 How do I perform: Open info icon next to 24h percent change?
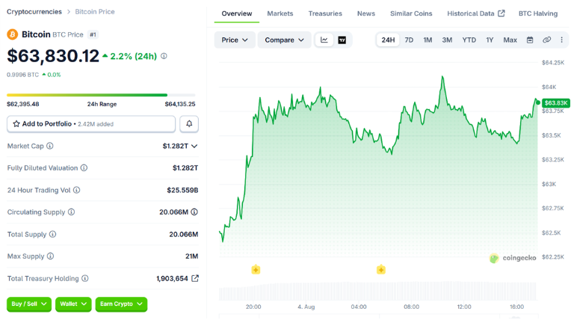tap(164, 56)
